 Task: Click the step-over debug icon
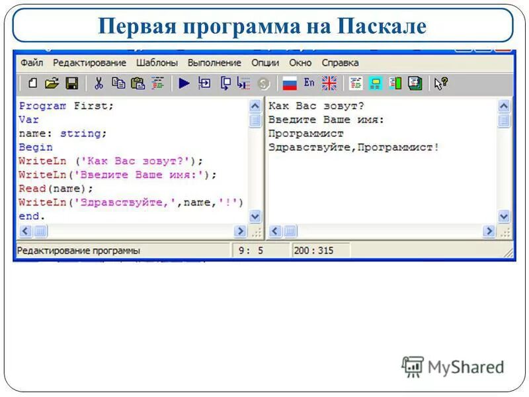pos(225,83)
